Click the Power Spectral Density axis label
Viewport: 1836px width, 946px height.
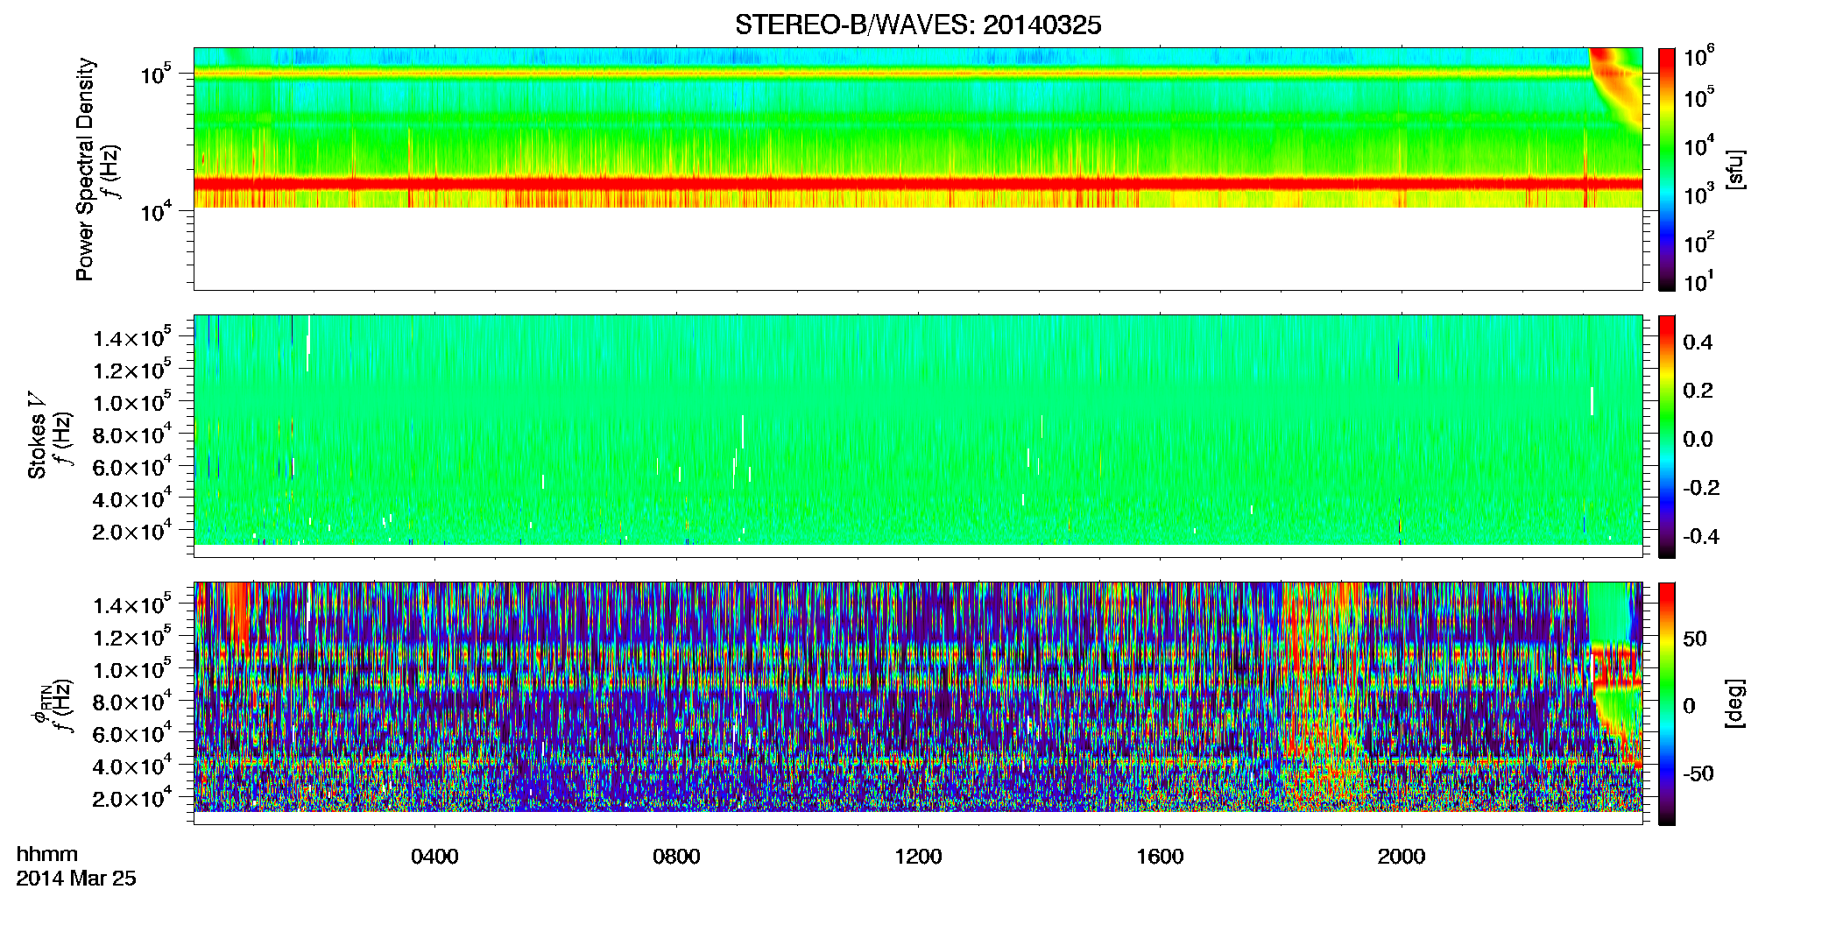pyautogui.click(x=85, y=169)
